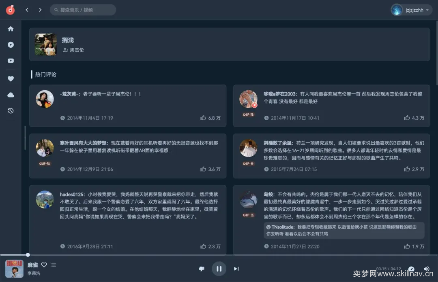Open 哆啦a梦在2003 user avatar
Screen dimensions: 438x282
tap(248, 99)
